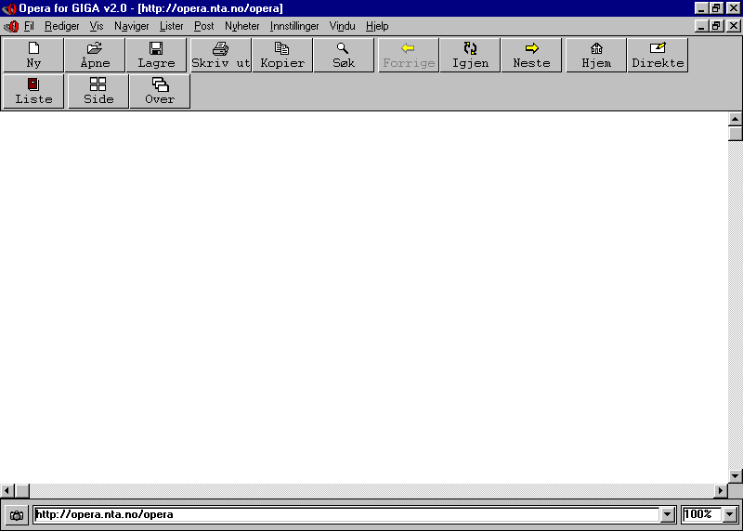Viewport: 743px width, 531px height.
Task: Expand the 100% zoom dropdown arrow
Action: pyautogui.click(x=730, y=514)
